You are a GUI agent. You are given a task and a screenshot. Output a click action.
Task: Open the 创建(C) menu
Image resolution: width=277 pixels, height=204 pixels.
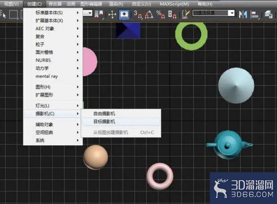[x=35, y=4]
